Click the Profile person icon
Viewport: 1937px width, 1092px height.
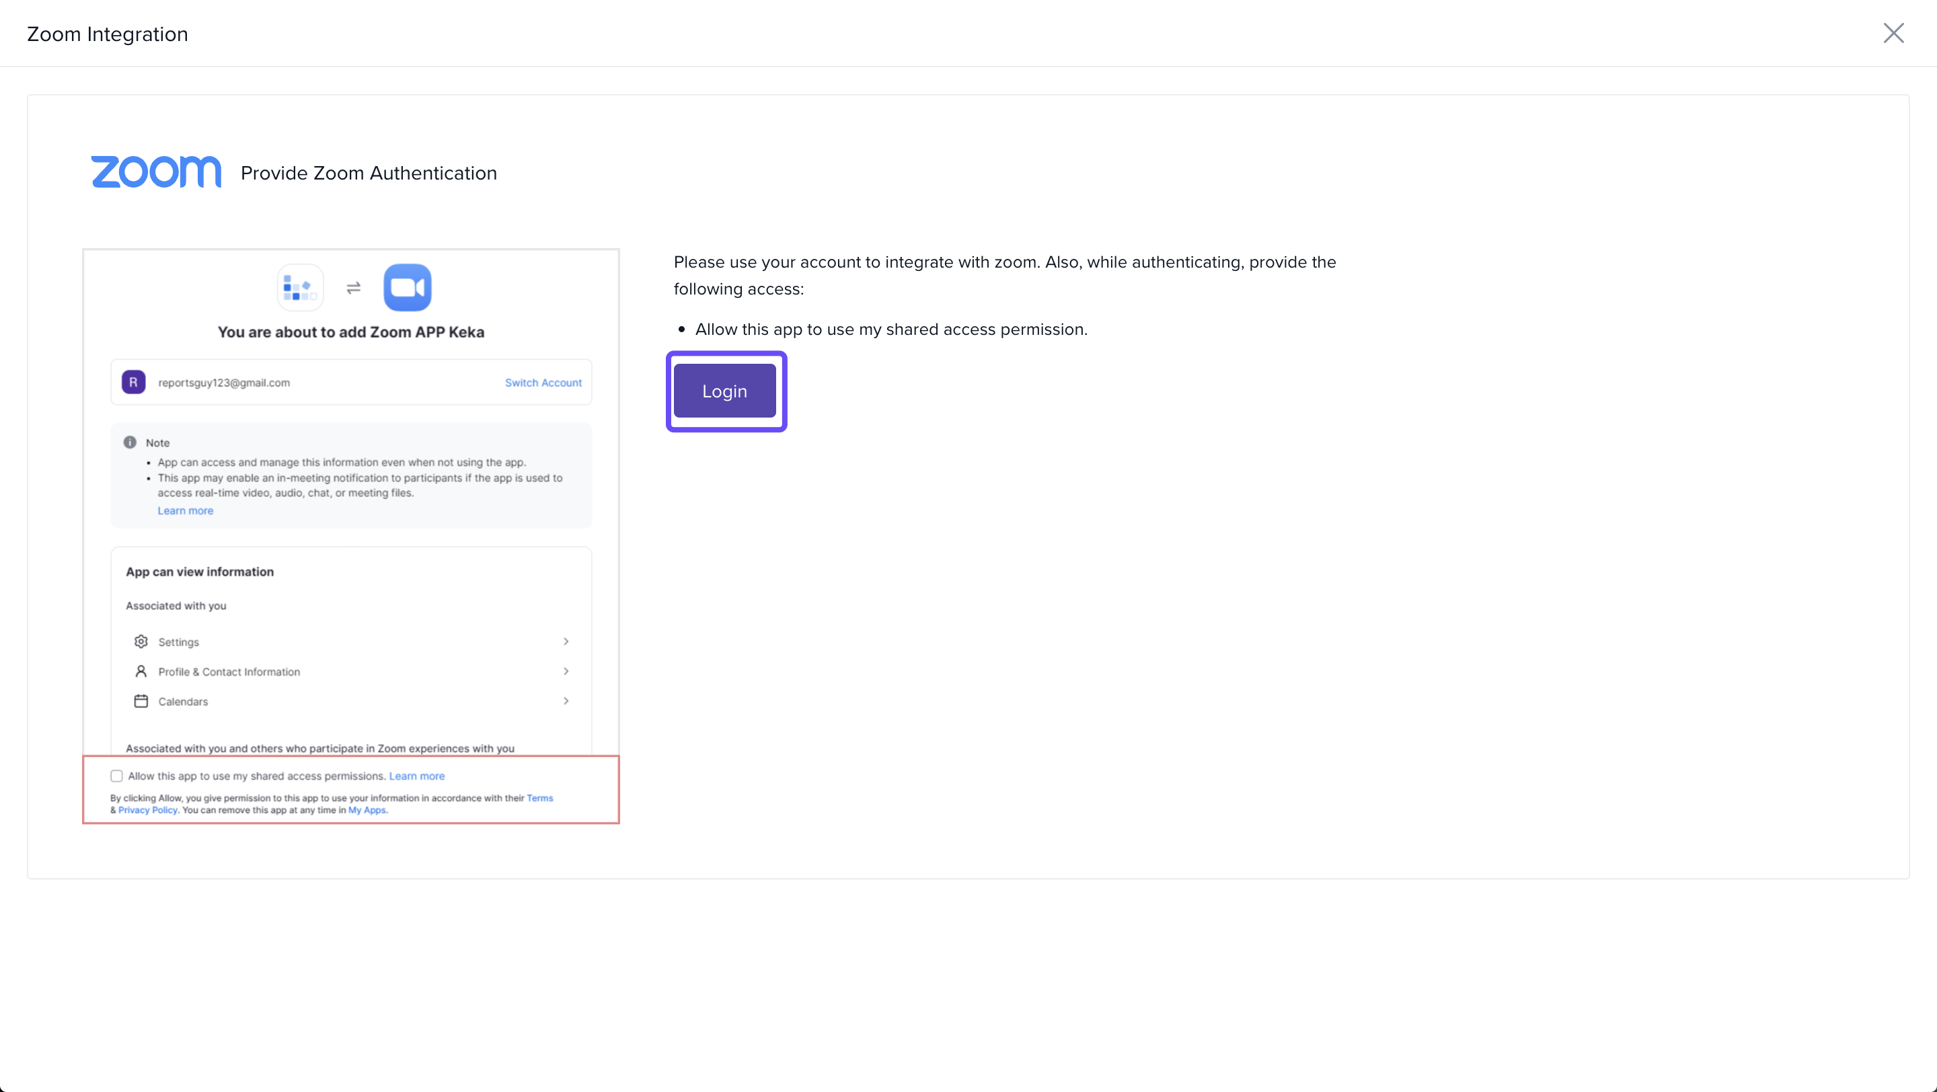(141, 671)
